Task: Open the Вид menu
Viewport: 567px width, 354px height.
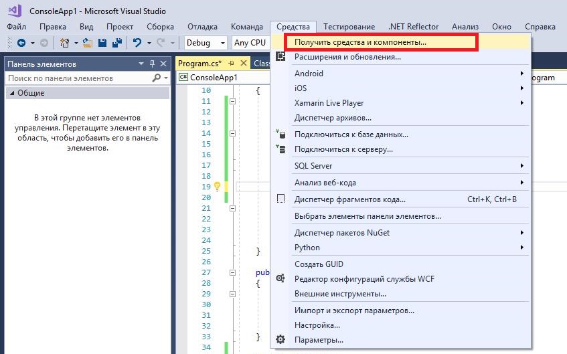Action: click(86, 27)
